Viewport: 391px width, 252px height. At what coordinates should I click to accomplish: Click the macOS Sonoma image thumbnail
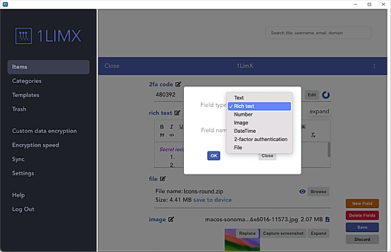(x=242, y=240)
